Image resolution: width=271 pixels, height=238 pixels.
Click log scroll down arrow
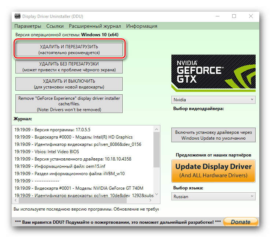157,194
